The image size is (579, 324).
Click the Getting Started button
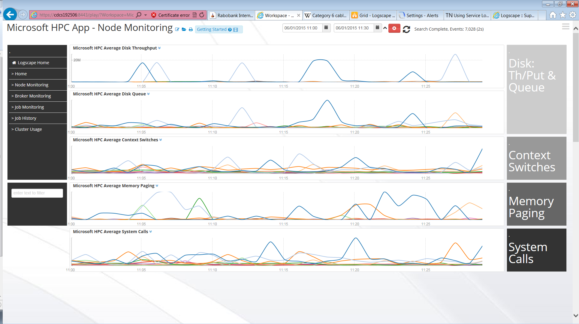click(x=212, y=29)
